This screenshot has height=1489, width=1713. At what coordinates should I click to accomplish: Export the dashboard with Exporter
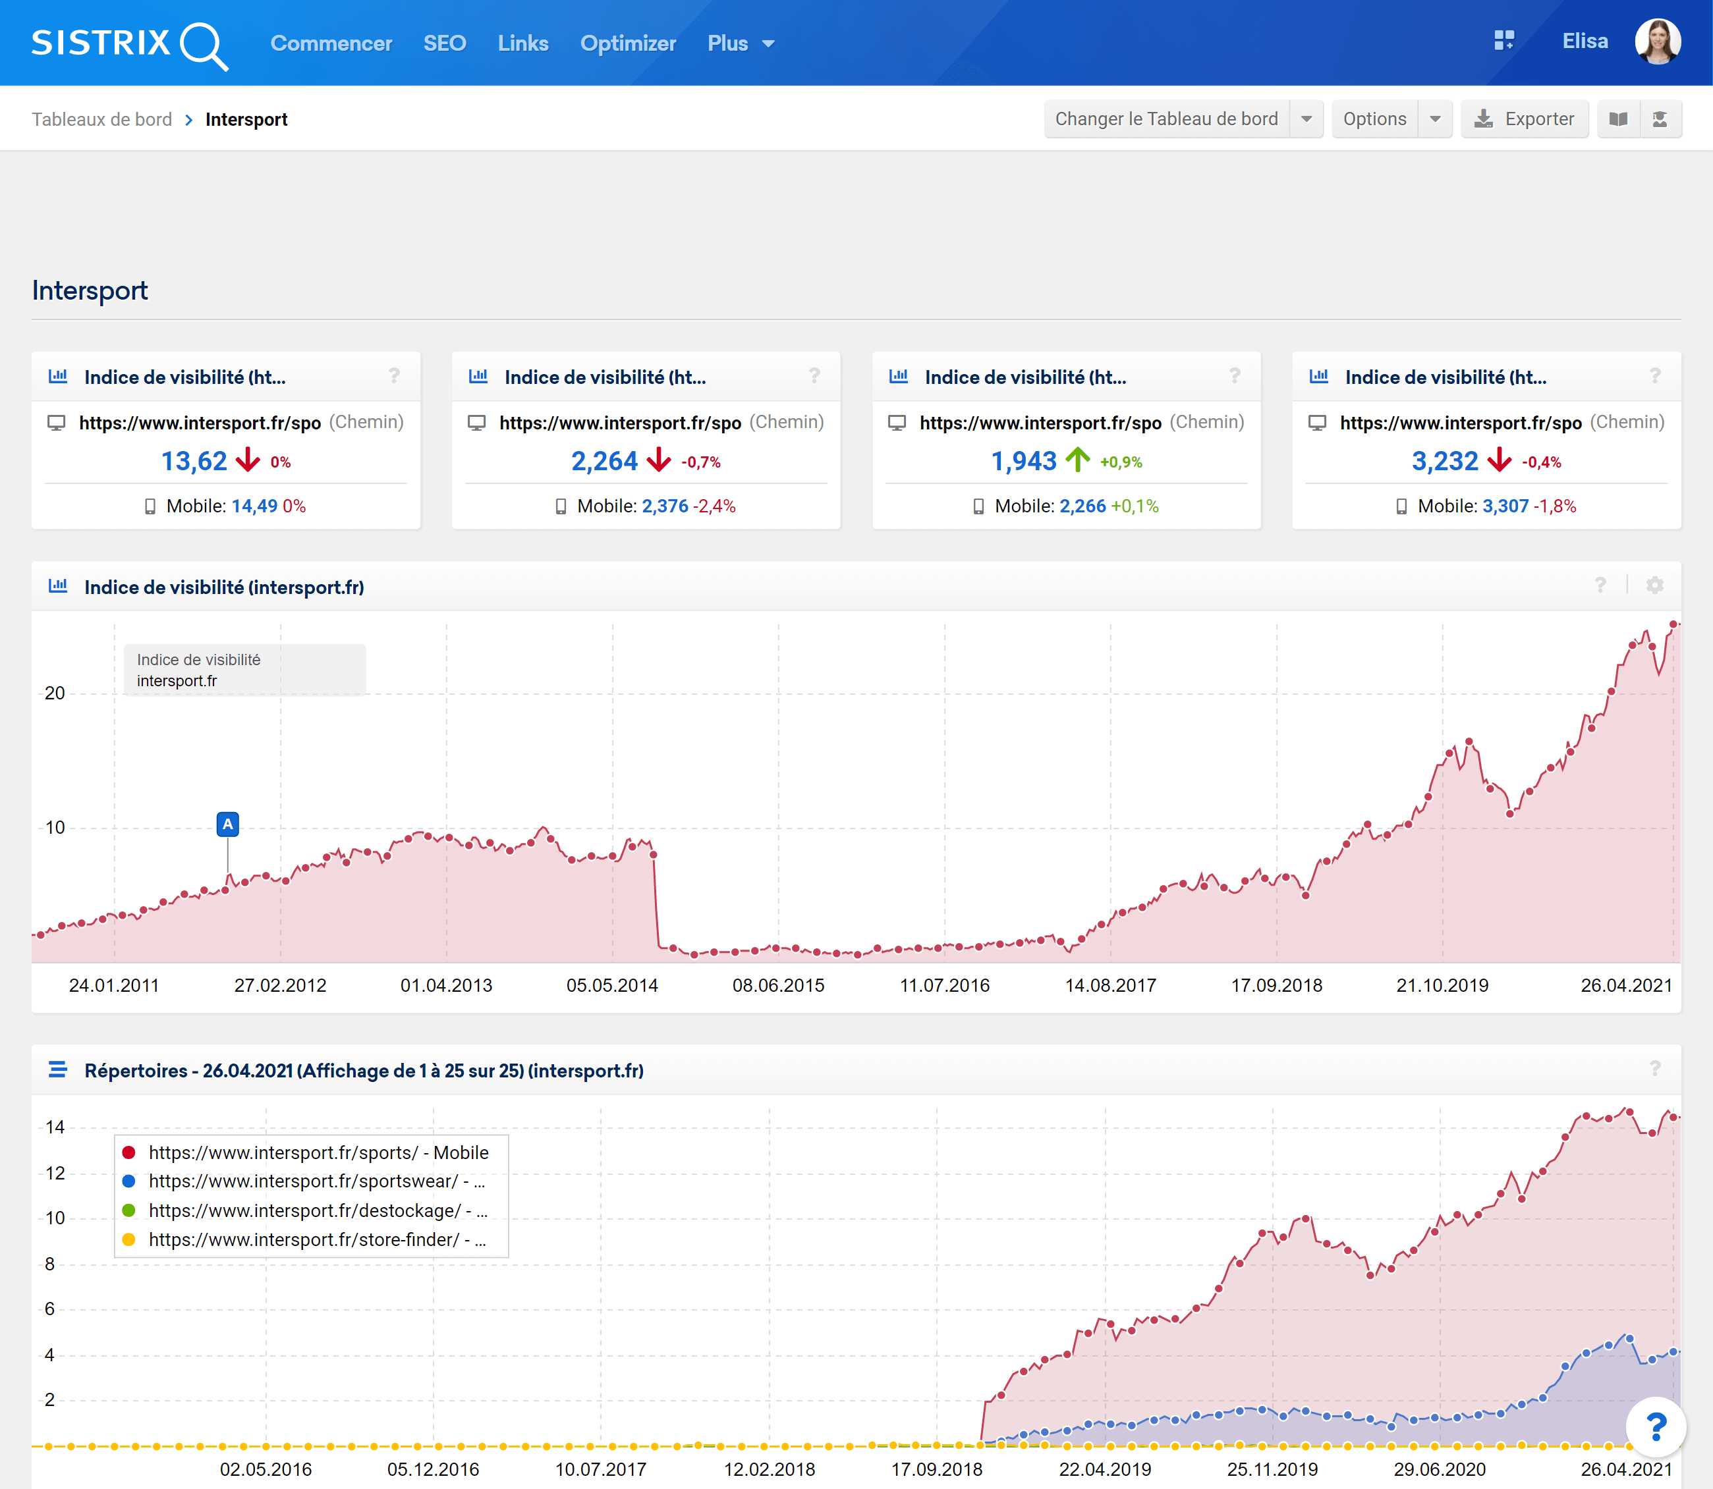point(1525,119)
